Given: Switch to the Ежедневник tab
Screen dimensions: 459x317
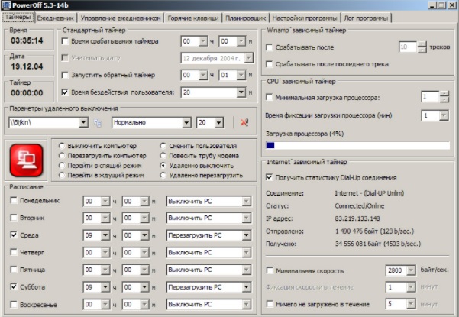Looking at the screenshot, I should pyautogui.click(x=55, y=18).
